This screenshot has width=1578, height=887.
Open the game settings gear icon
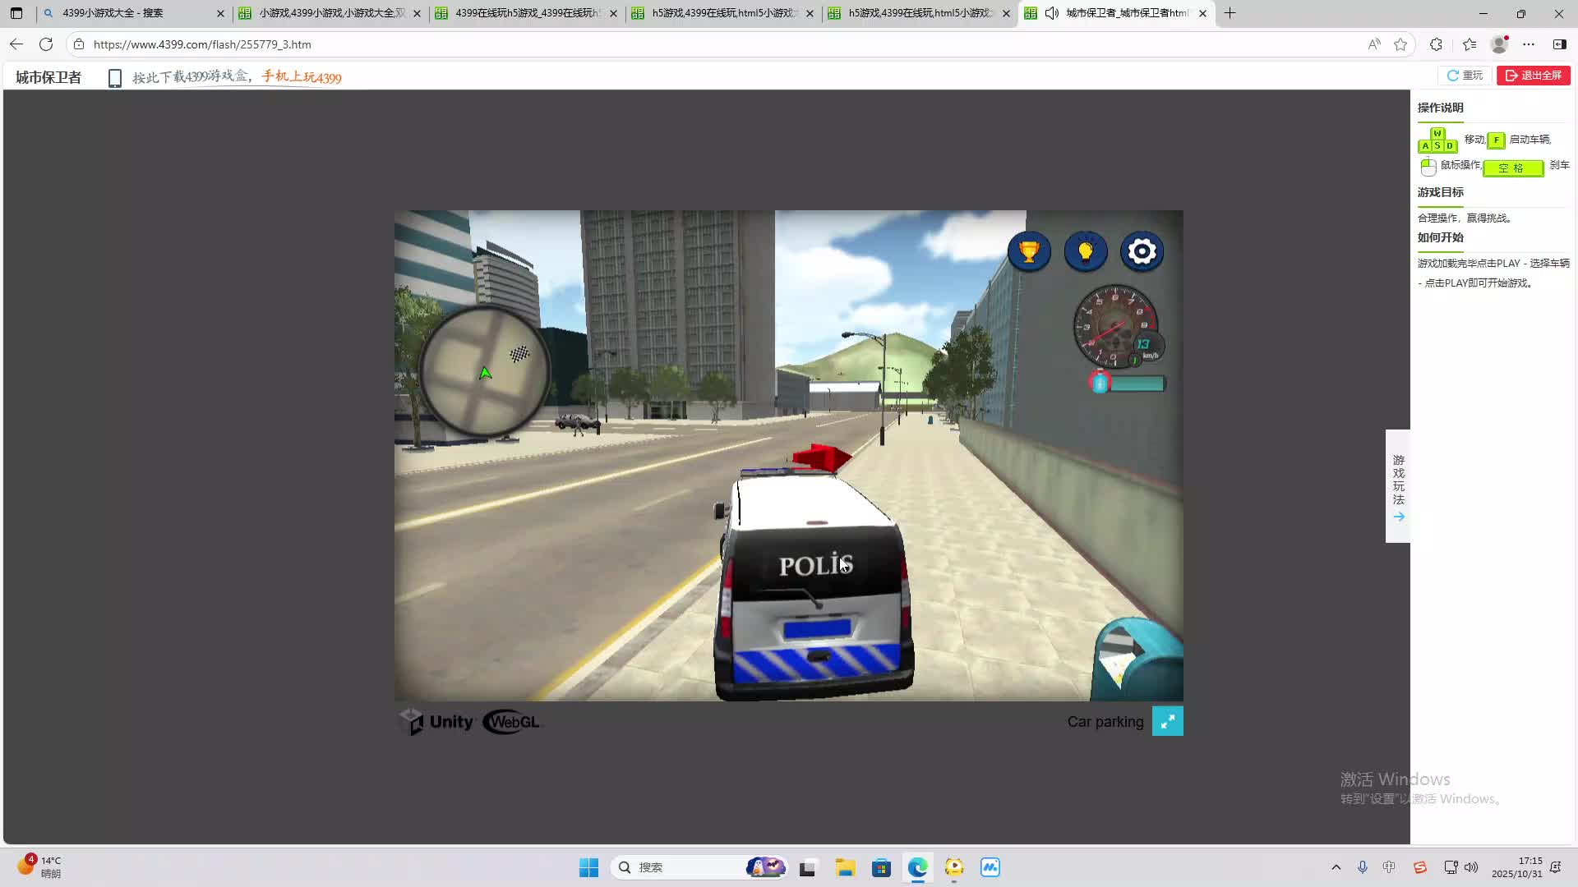coord(1142,251)
